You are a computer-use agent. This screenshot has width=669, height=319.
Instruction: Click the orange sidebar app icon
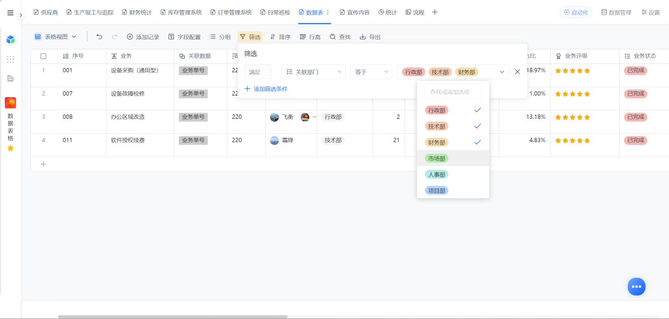[x=10, y=103]
